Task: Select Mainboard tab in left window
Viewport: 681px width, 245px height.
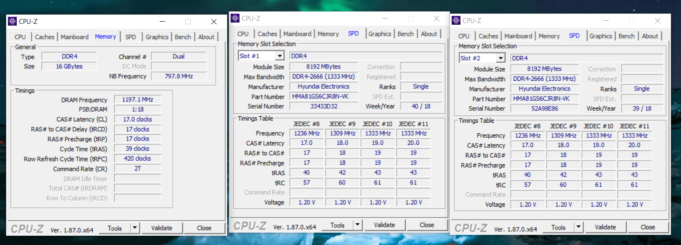Action: click(x=75, y=37)
